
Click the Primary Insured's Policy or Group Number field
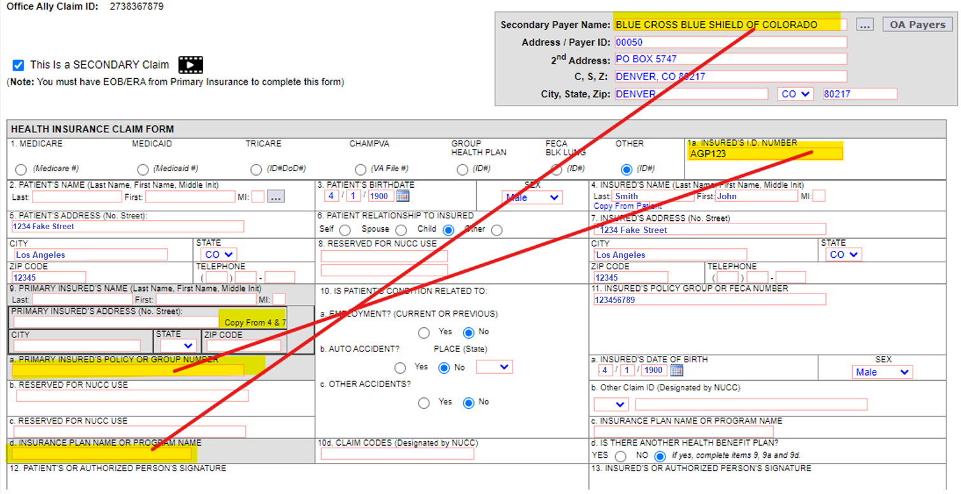coord(127,370)
